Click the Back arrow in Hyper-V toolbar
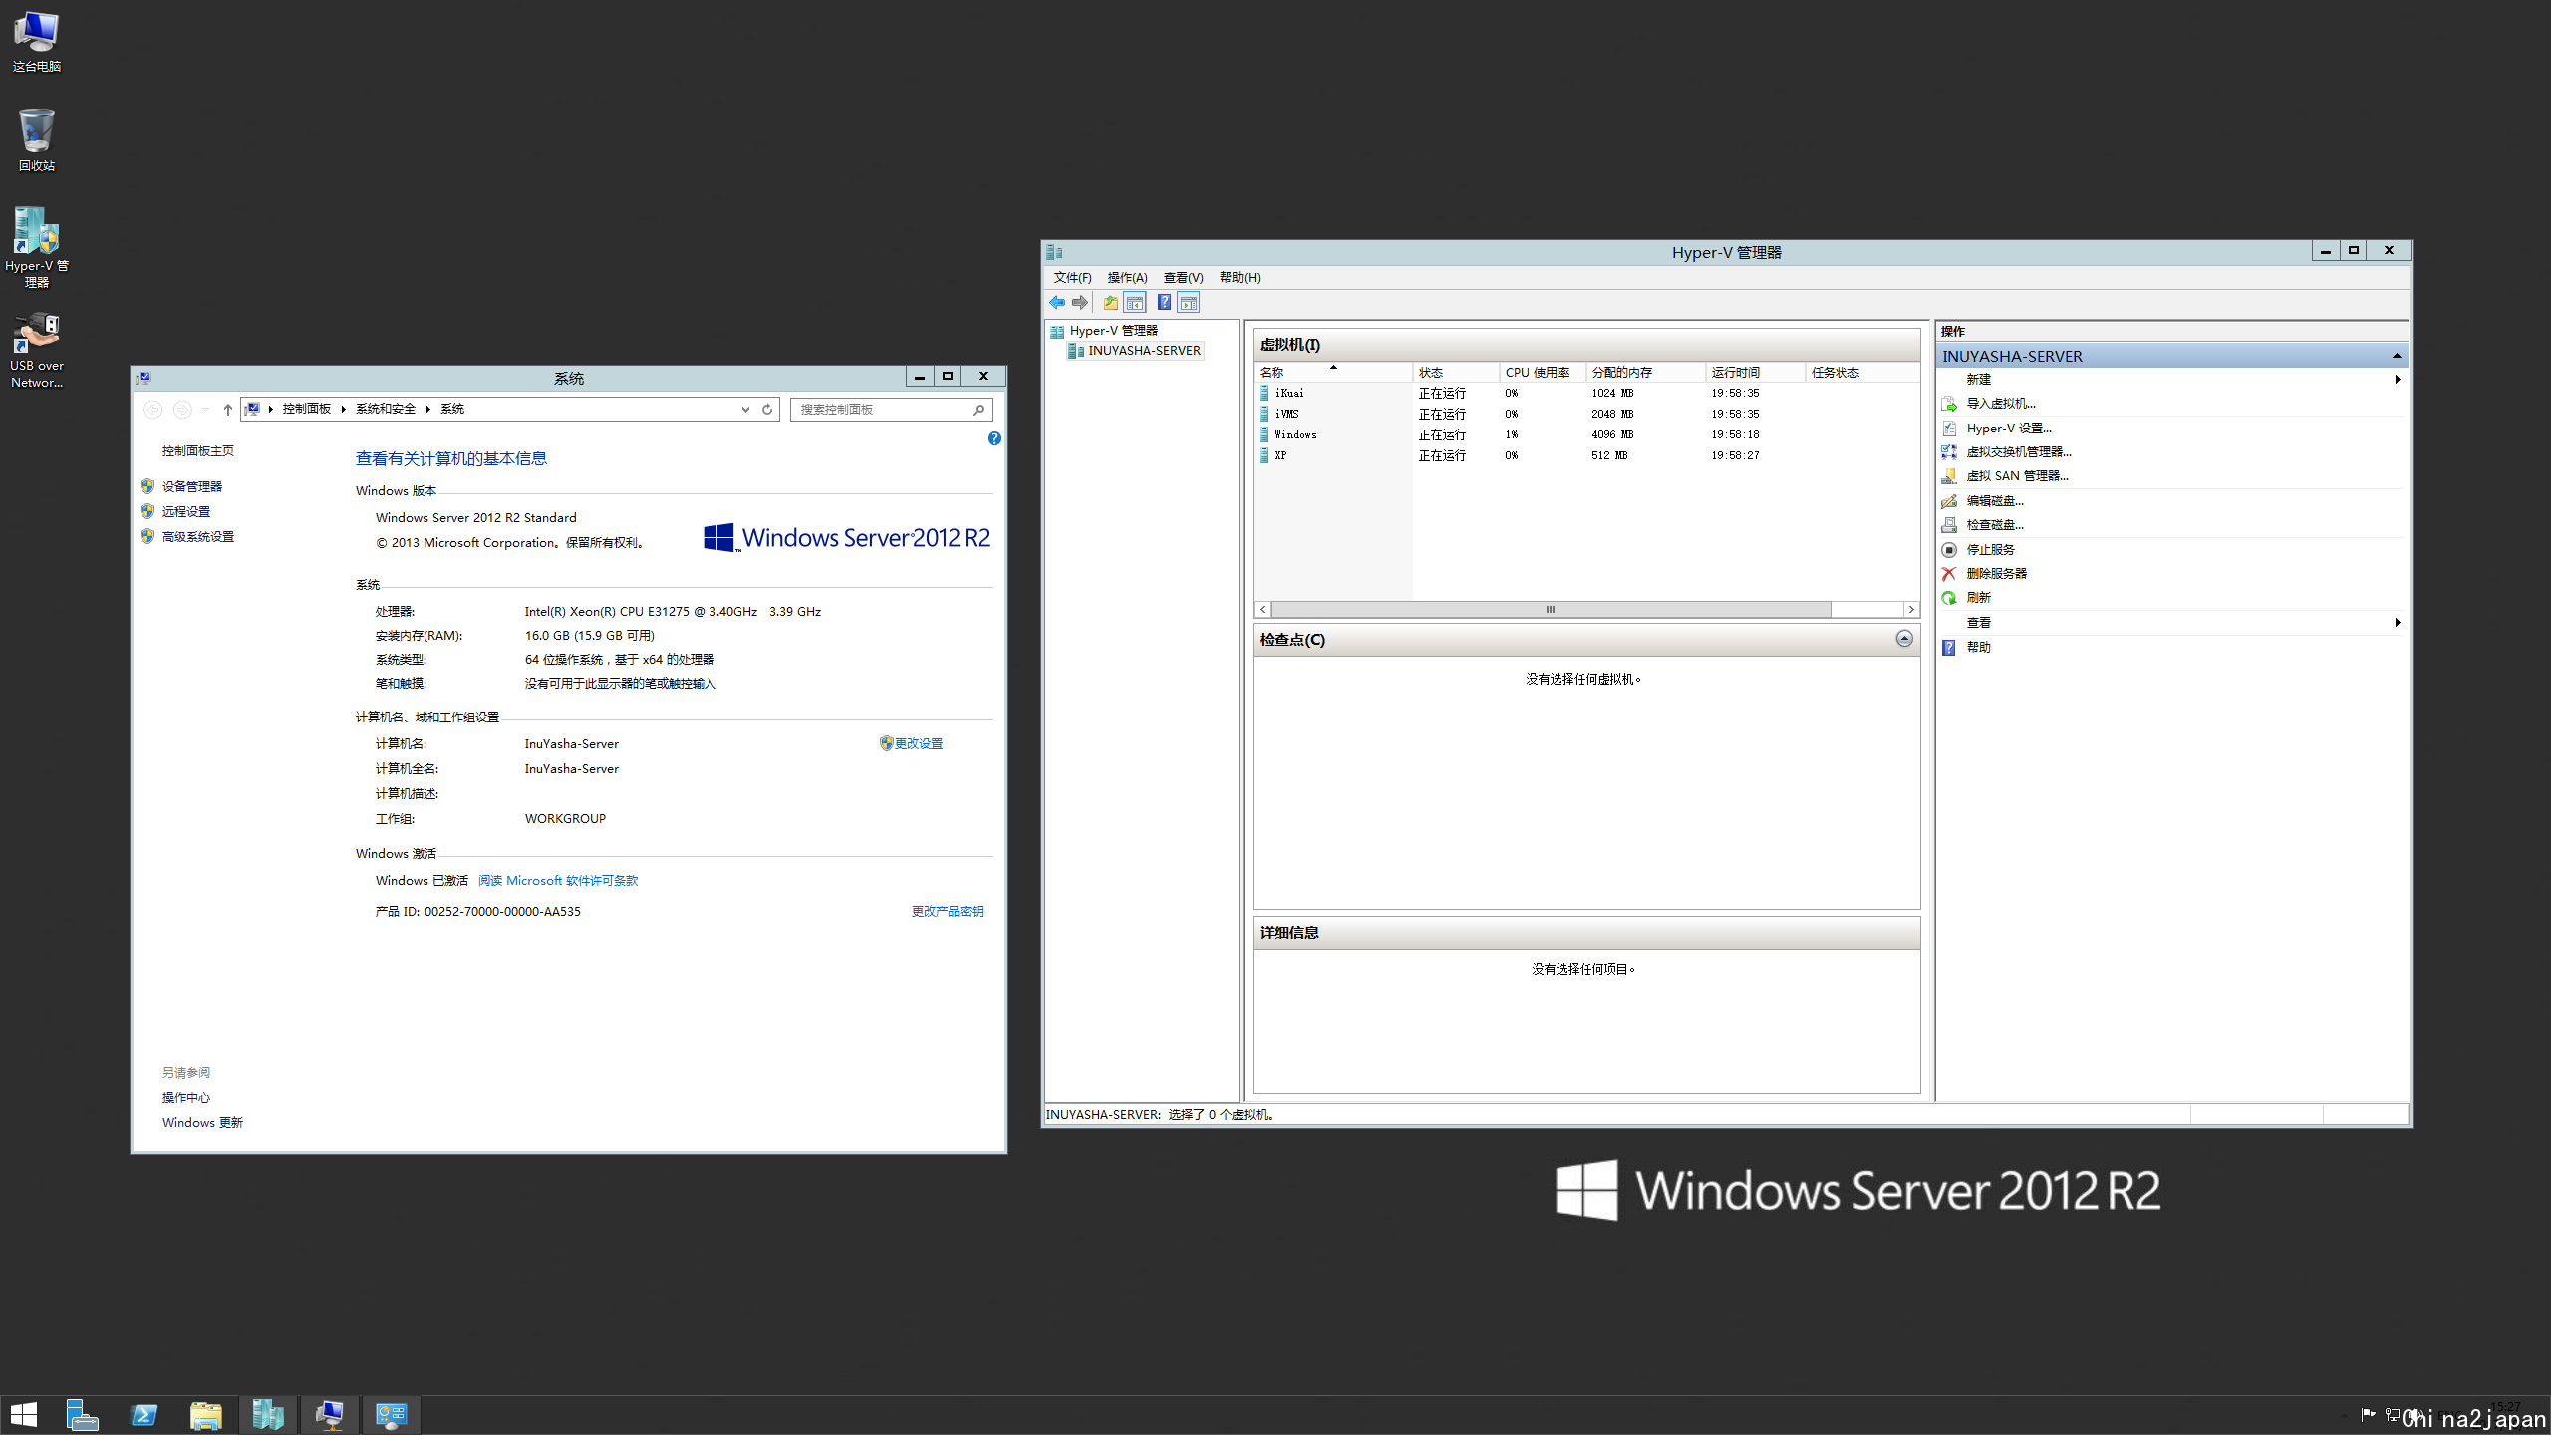The height and width of the screenshot is (1435, 2551). (x=1057, y=303)
